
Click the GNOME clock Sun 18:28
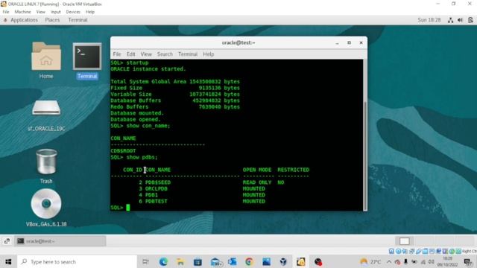[429, 20]
